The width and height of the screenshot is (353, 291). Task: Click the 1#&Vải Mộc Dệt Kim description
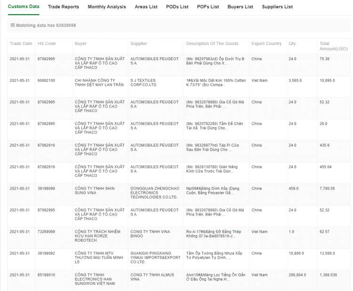point(216,83)
